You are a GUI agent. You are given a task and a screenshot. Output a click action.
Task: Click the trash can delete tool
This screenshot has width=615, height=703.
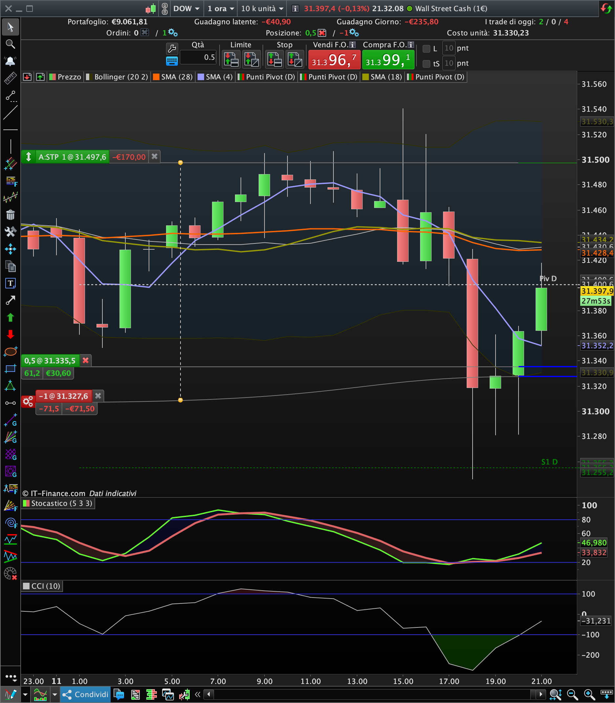(x=10, y=215)
